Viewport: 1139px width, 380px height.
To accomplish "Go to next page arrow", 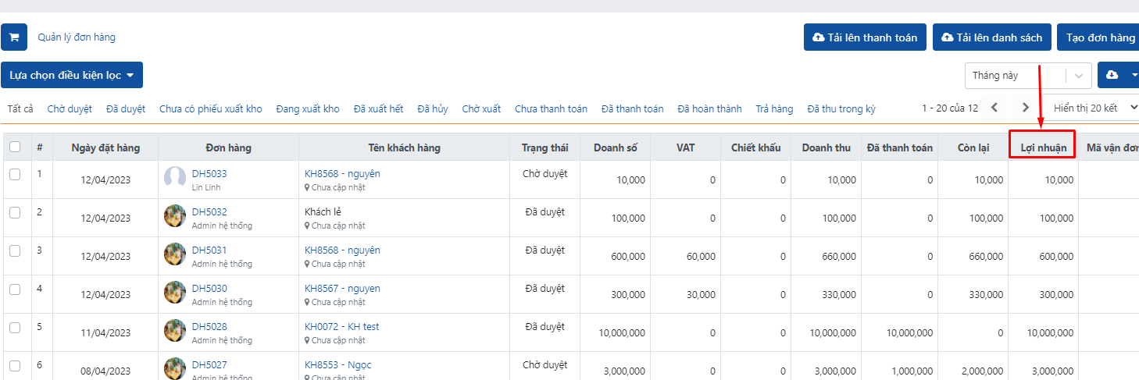I will tap(1026, 108).
